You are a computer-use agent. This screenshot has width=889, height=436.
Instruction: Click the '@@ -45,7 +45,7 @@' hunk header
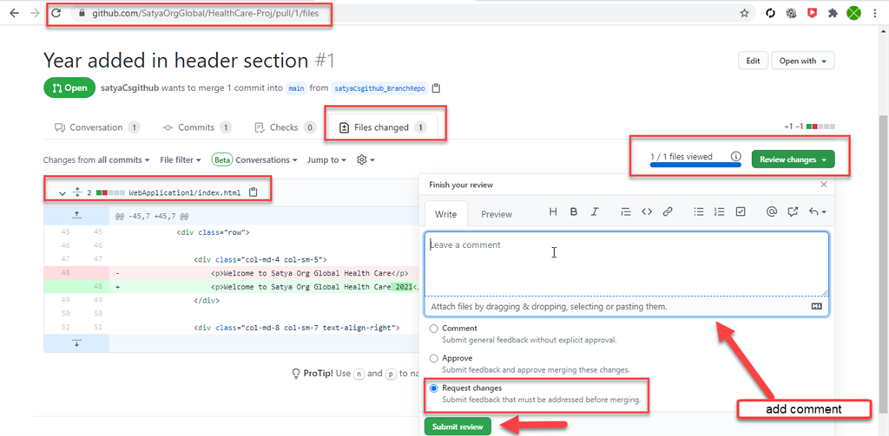152,216
